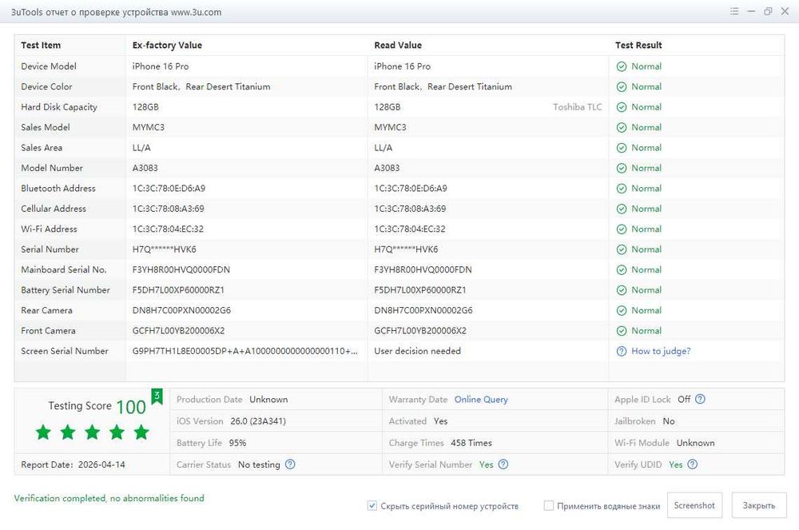Screen dimensions: 799x530
Task: Click the Test Item column header
Action: 41,45
